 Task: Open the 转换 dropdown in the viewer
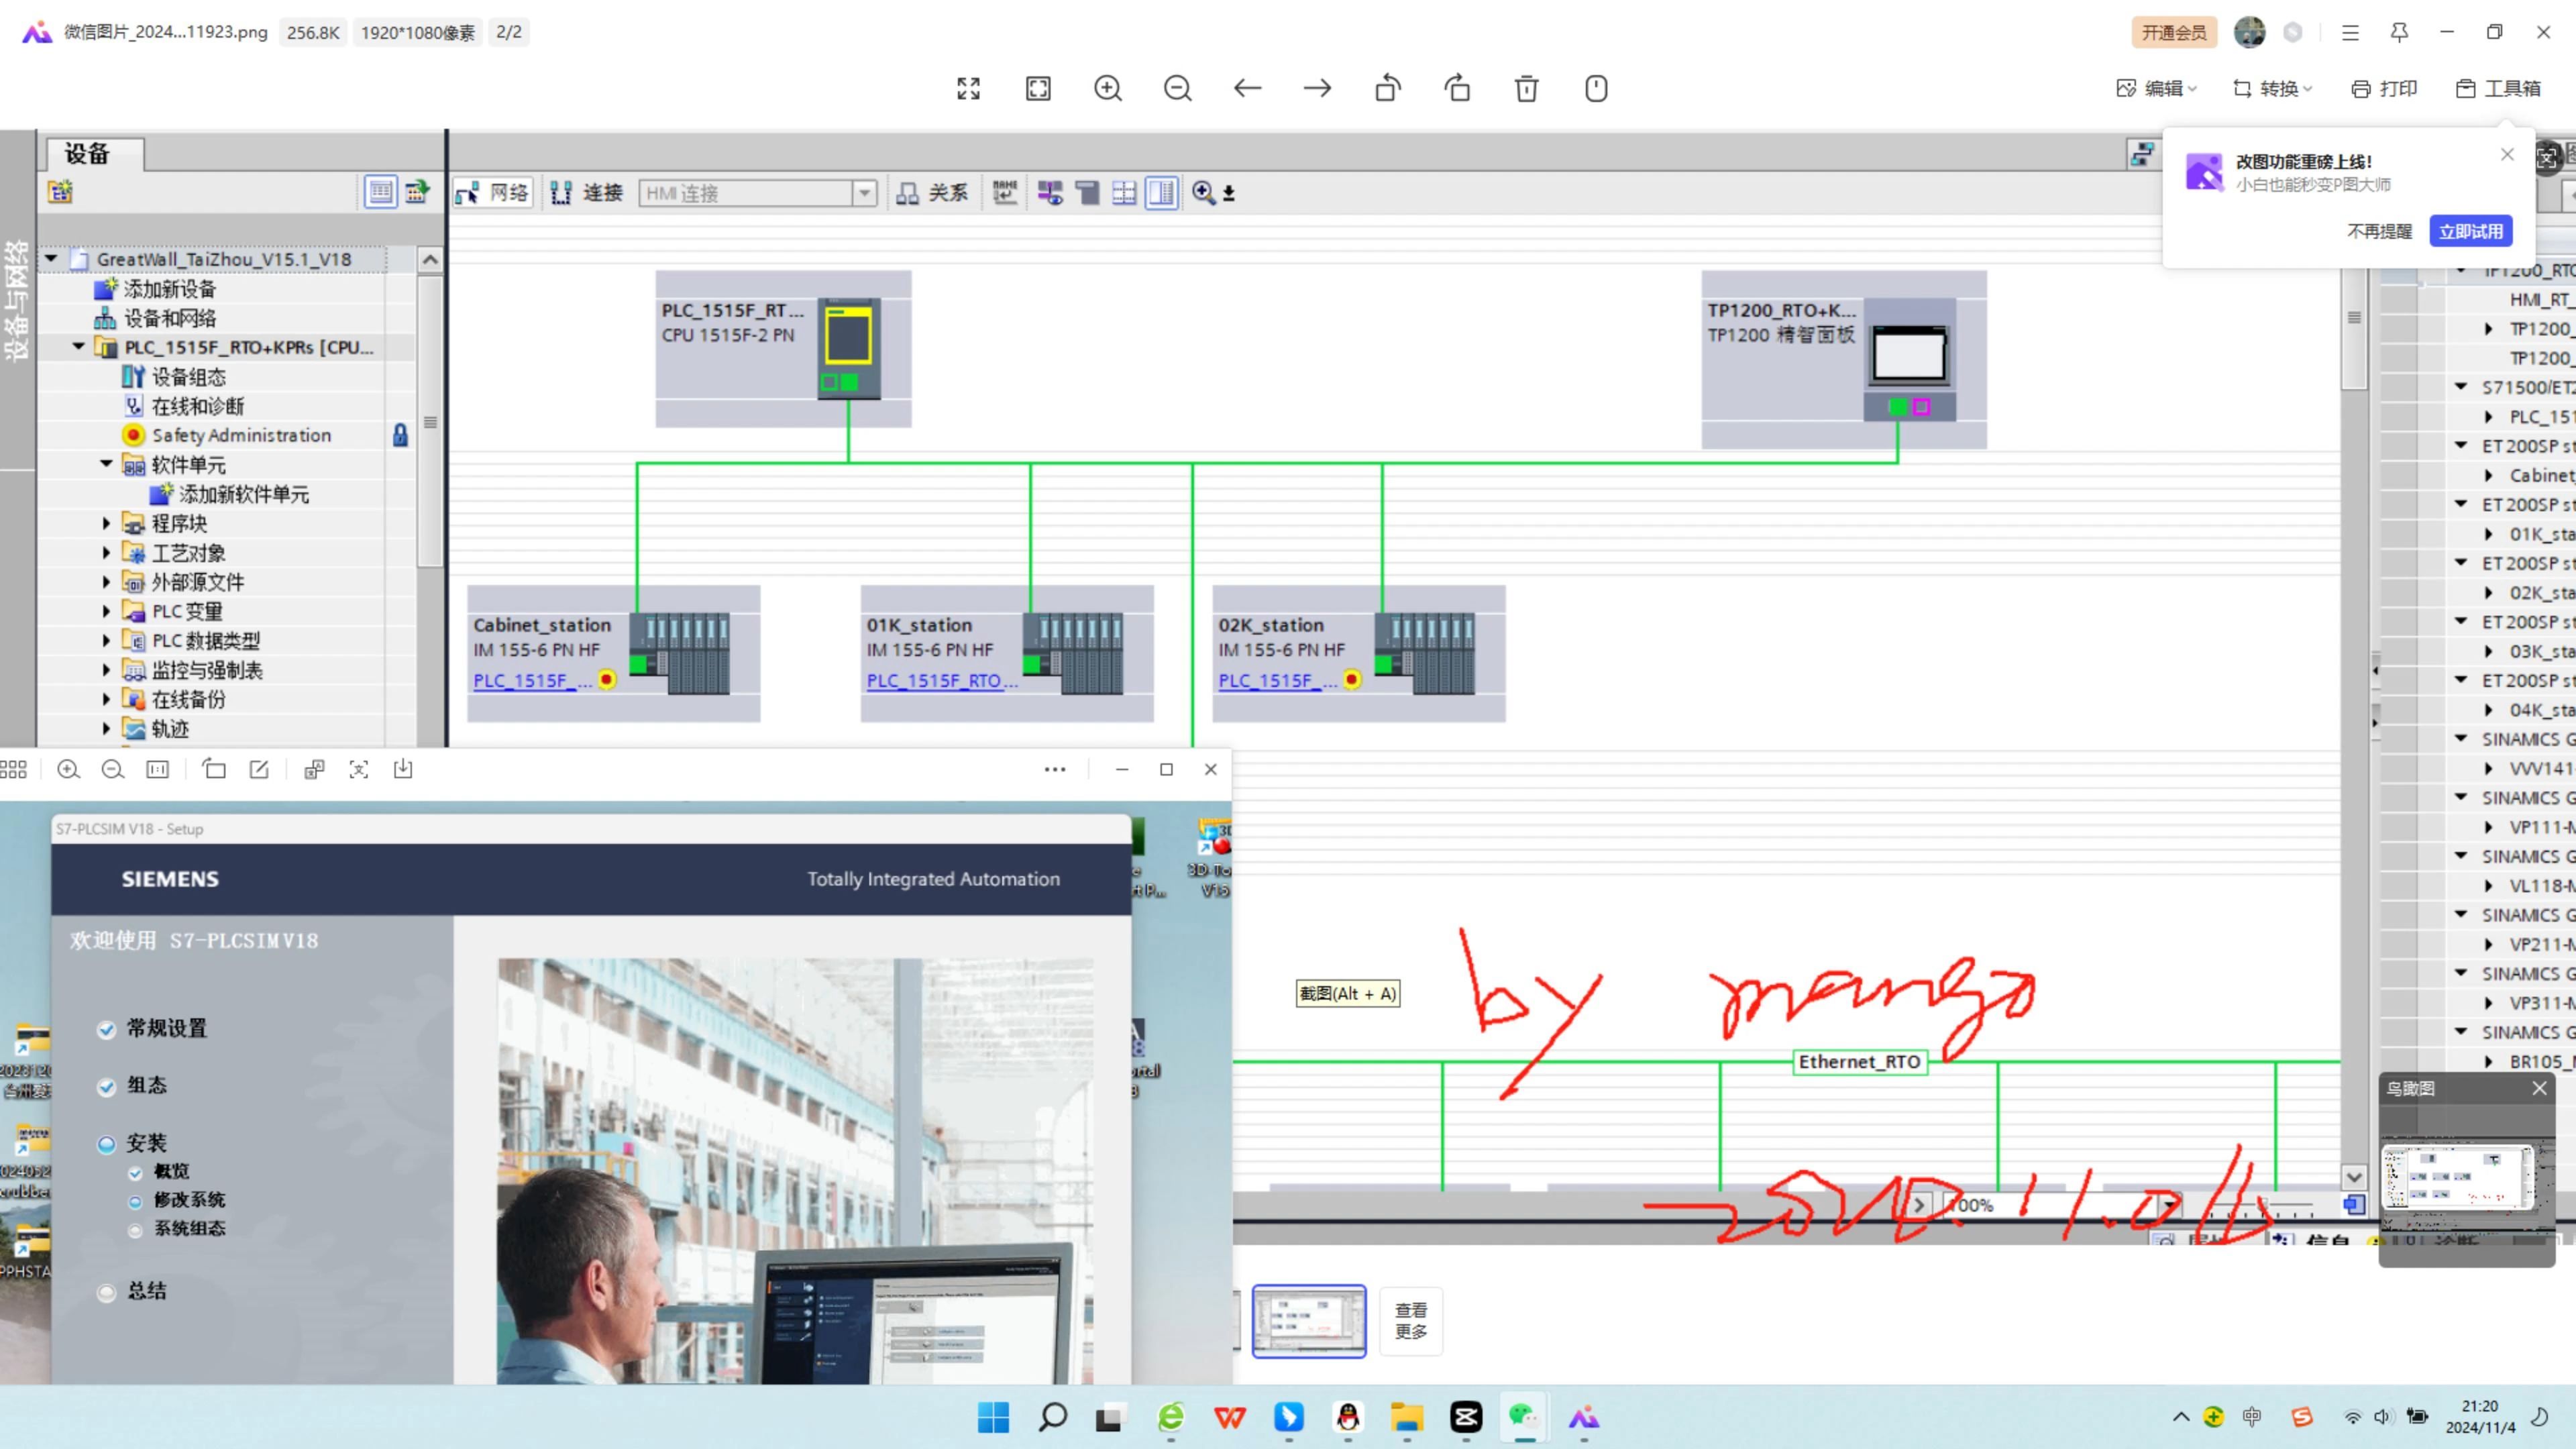point(2272,88)
